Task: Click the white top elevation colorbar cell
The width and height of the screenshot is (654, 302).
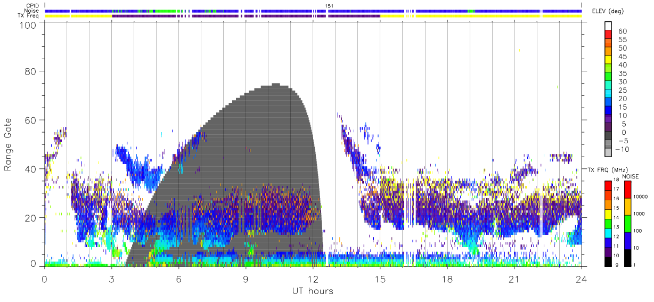Action: point(608,26)
